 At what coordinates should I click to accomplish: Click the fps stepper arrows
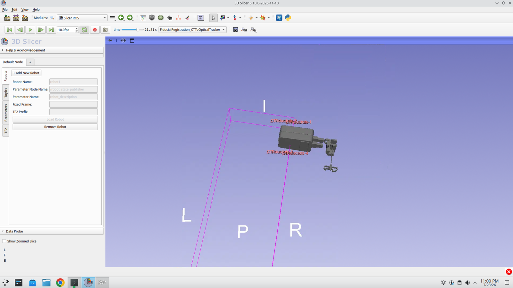coord(77,30)
